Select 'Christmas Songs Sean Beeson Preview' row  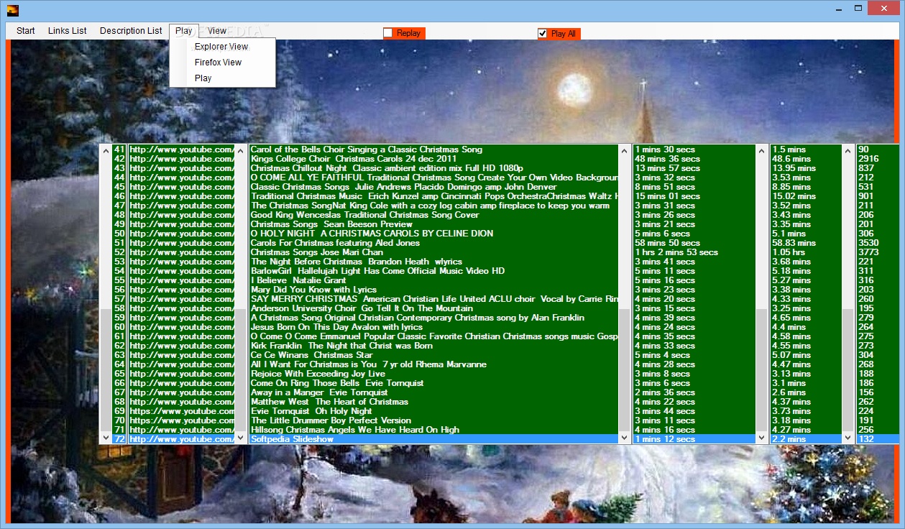[433, 224]
